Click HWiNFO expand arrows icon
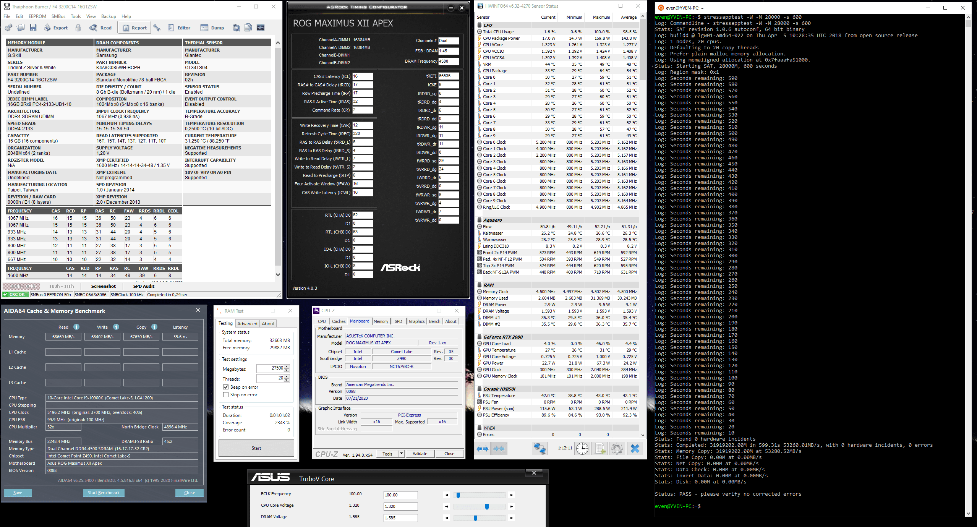 483,448
